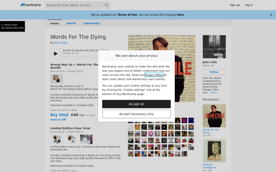View first Limited Edition Clear Vinyl thumbnail
Image resolution: width=276 pixels, height=172 pixels.
[57, 139]
